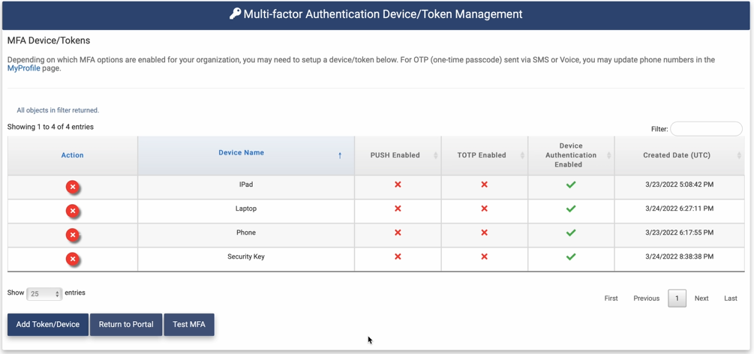Sort table by Created Date (UTC)
The width and height of the screenshot is (754, 354).
point(677,155)
